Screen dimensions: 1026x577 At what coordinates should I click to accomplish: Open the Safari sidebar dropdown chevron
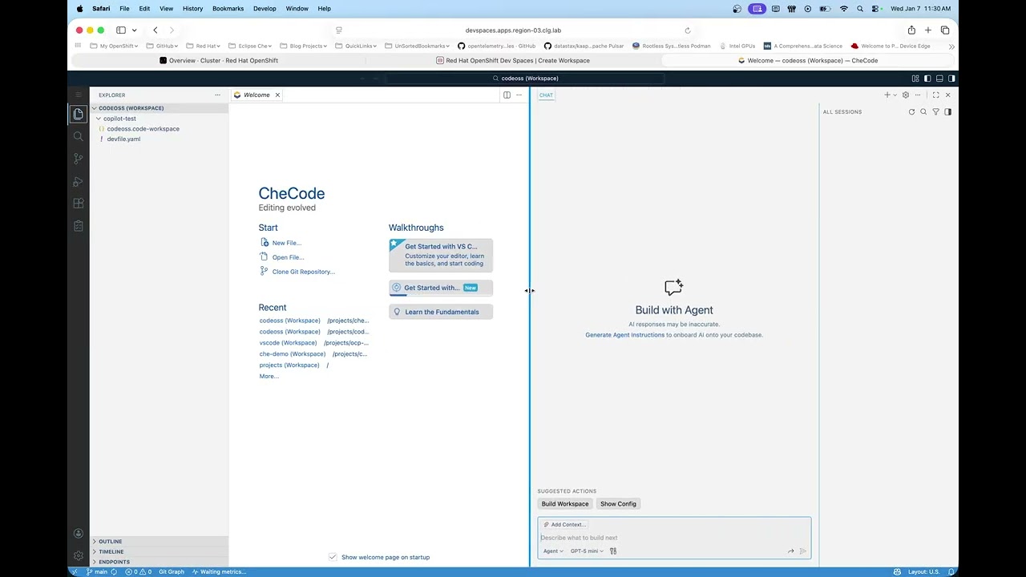134,30
